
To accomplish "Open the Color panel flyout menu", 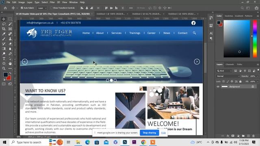I will pos(258,16).
